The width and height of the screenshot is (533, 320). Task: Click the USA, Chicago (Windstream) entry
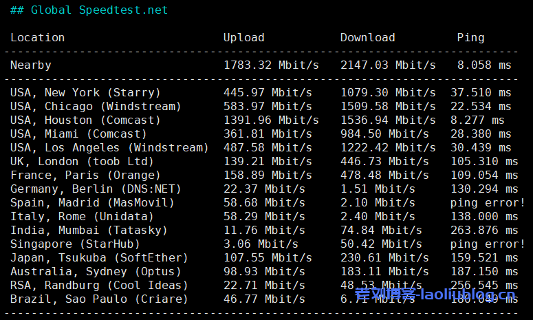pyautogui.click(x=96, y=107)
